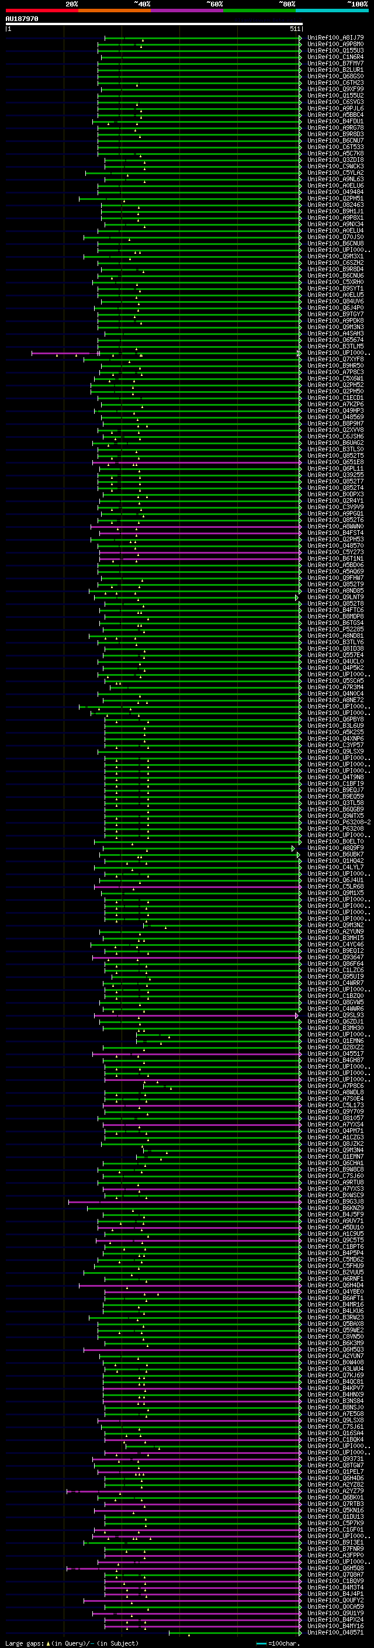This screenshot has height=1648, width=374.
Task: Click label UniRef100_C1ECD1
Action: point(335,398)
